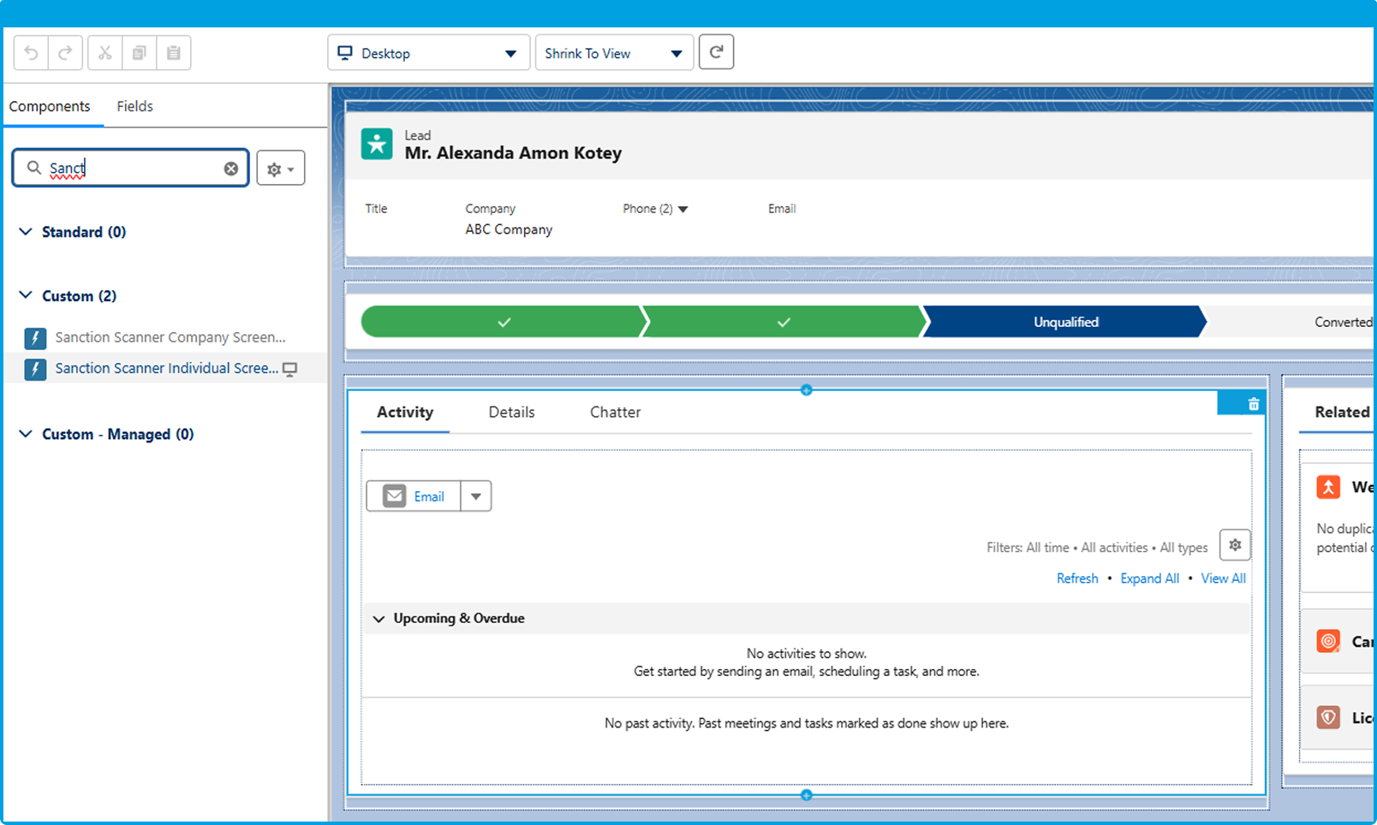Click the undo arrow icon
The height and width of the screenshot is (825, 1377).
coord(31,53)
